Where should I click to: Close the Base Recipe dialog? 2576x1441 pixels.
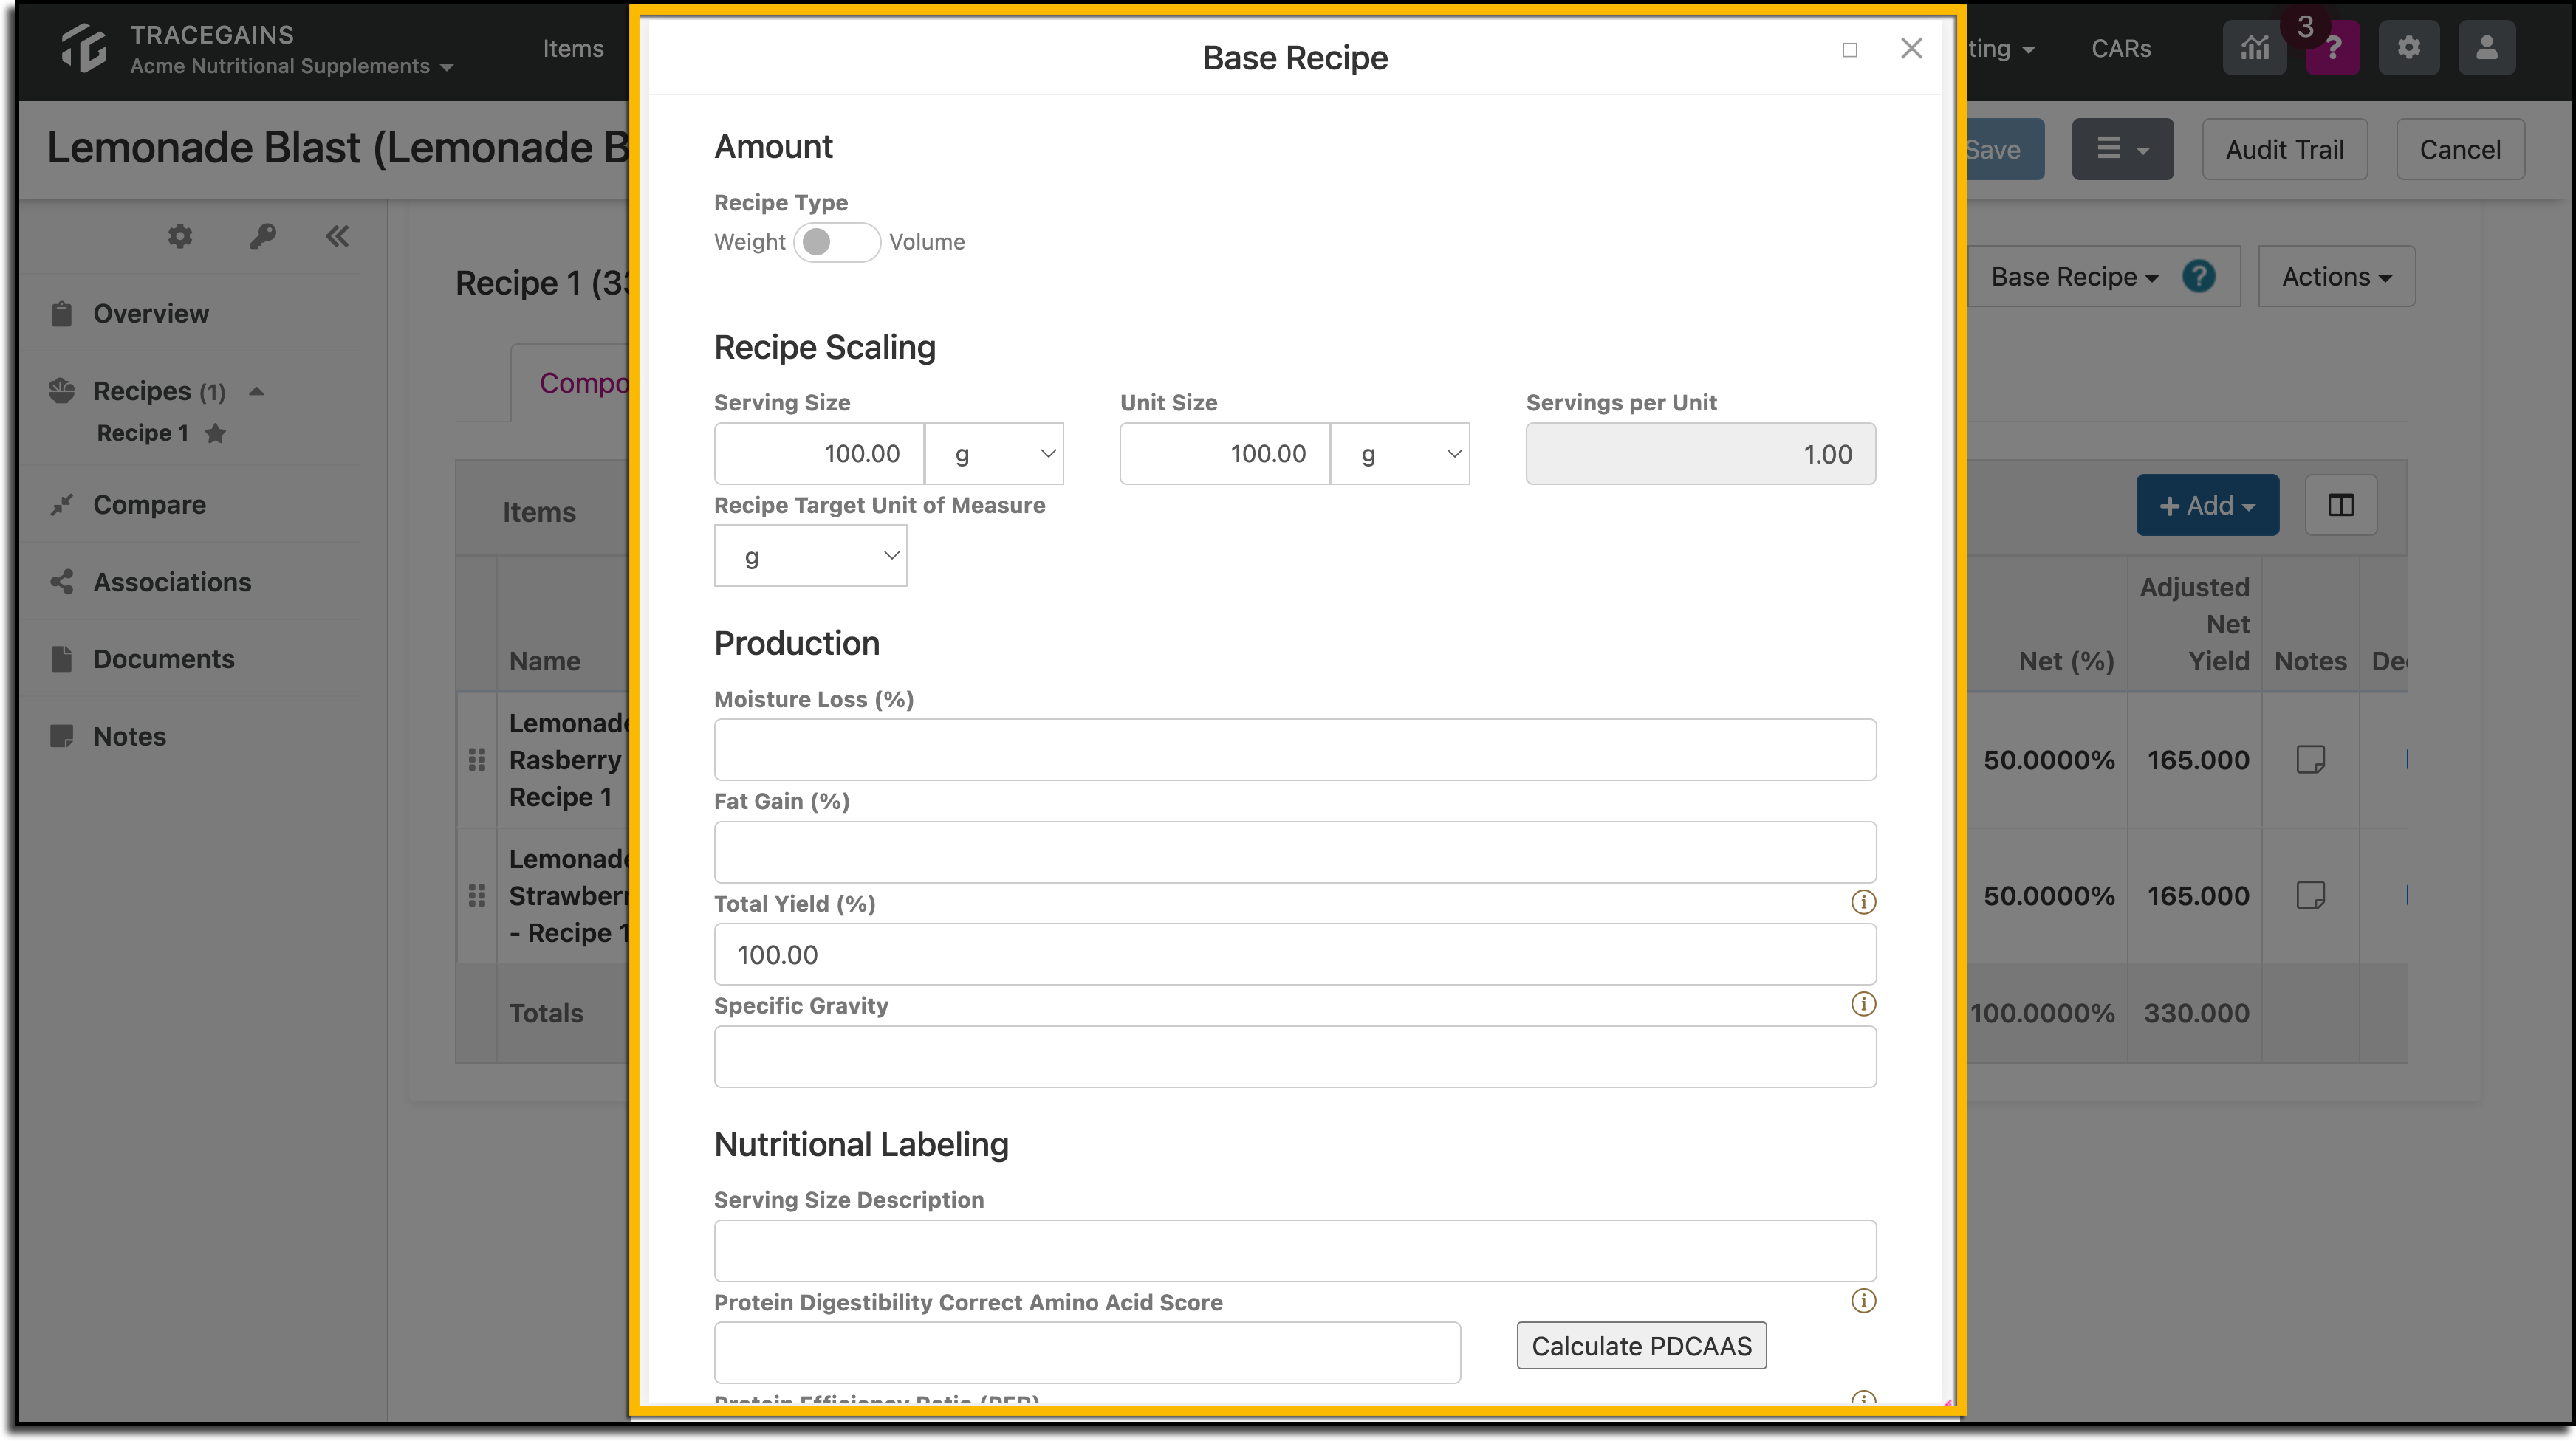(x=1911, y=49)
